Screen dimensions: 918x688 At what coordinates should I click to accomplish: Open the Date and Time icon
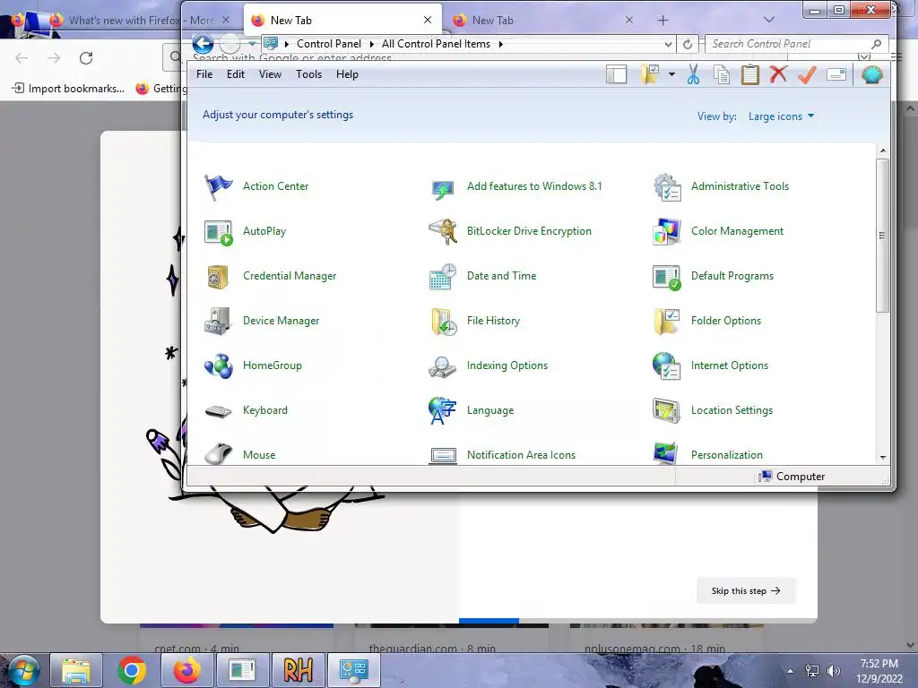pos(443,277)
